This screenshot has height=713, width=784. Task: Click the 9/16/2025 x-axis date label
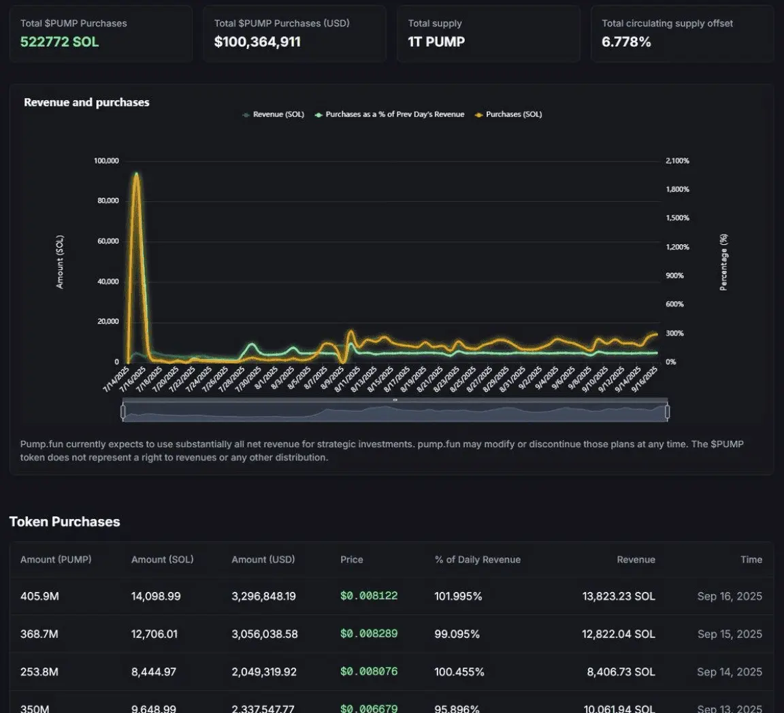coord(644,379)
